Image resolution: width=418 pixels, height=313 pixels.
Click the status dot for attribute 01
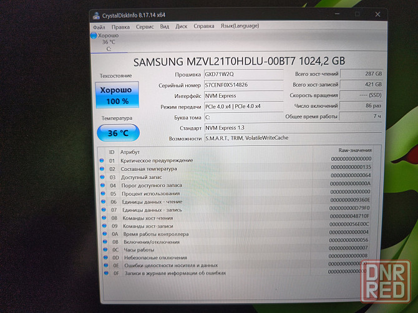pos(102,160)
